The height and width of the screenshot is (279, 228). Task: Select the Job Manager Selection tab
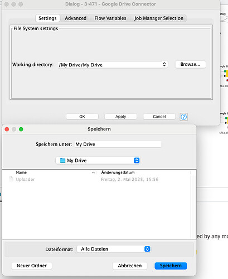click(159, 18)
